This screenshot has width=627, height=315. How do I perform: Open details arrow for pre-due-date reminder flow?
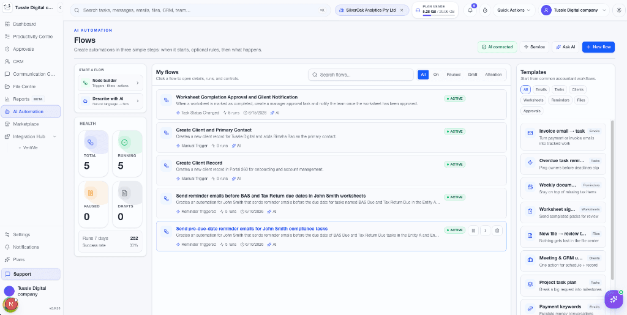pyautogui.click(x=485, y=231)
